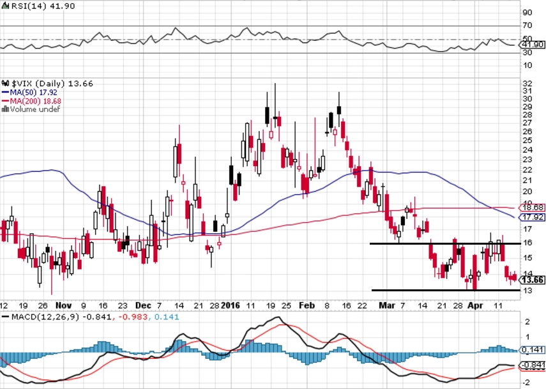Select the red MA(200) line swatch
The height and width of the screenshot is (389, 546).
5,101
